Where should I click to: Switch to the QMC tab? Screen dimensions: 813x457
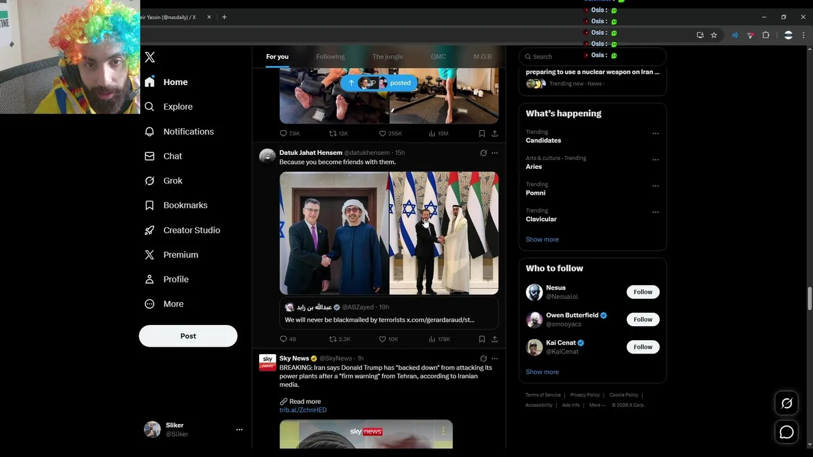(438, 56)
